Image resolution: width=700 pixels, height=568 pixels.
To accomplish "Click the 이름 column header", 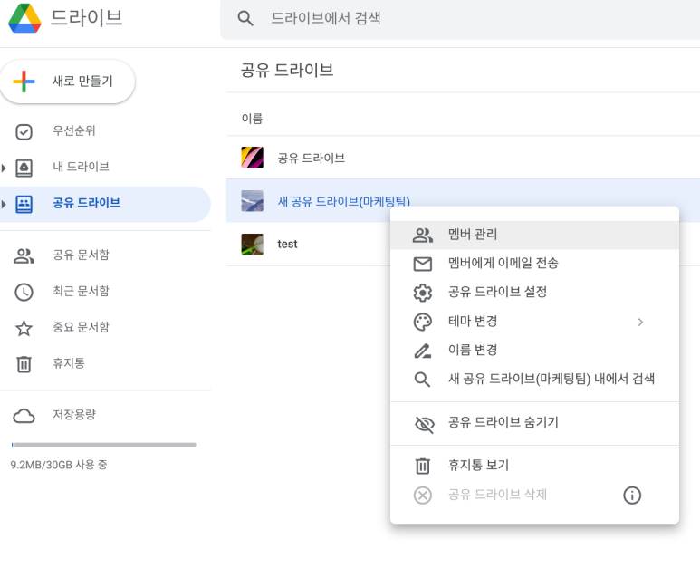I will click(x=253, y=119).
